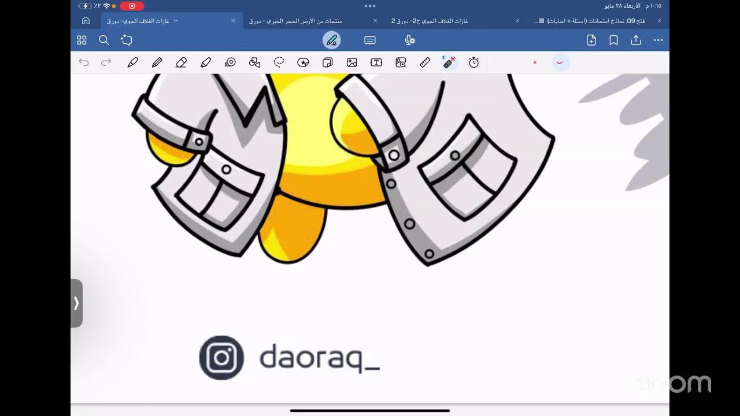
Task: Tap the red screen recording indicator
Action: [x=132, y=6]
